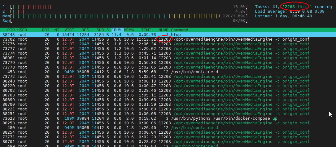Select process row with PID 88254
Image resolution: width=336 pixels, height=147 pixels.
coord(168,132)
